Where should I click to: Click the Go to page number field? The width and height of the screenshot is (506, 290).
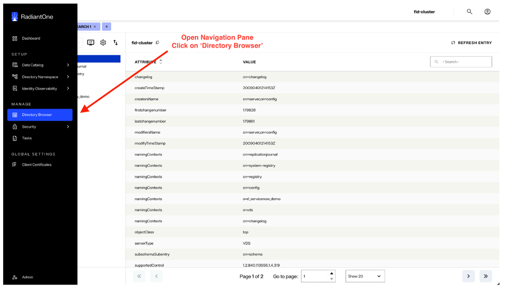[315, 276]
